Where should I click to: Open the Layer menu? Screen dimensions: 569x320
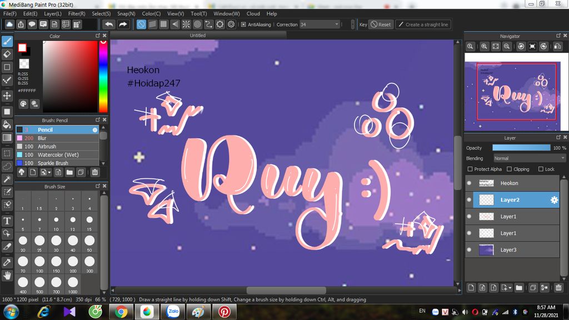(53, 13)
